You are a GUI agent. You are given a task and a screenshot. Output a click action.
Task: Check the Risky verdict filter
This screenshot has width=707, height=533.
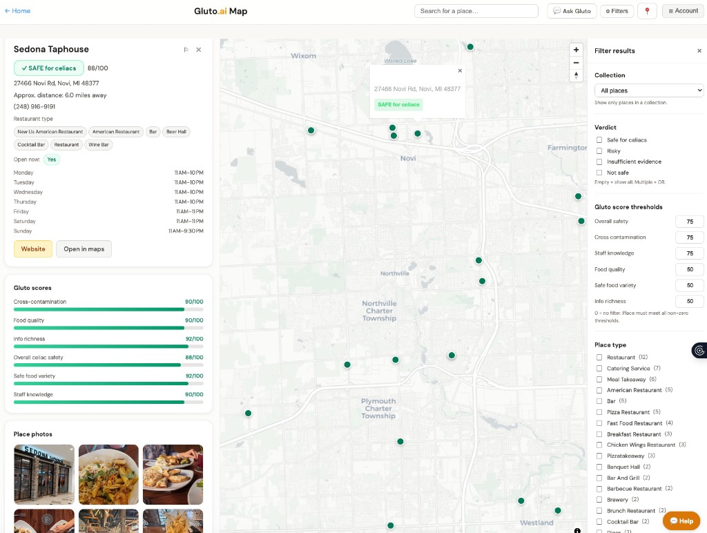tap(599, 151)
